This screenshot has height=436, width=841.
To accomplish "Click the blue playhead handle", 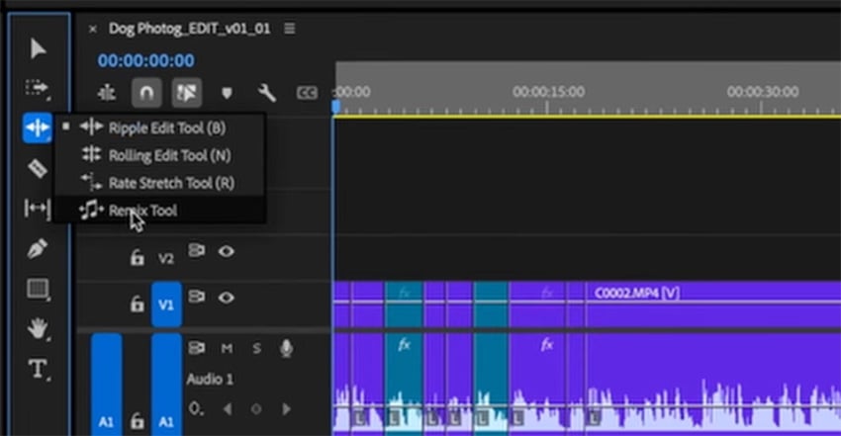I will (335, 107).
